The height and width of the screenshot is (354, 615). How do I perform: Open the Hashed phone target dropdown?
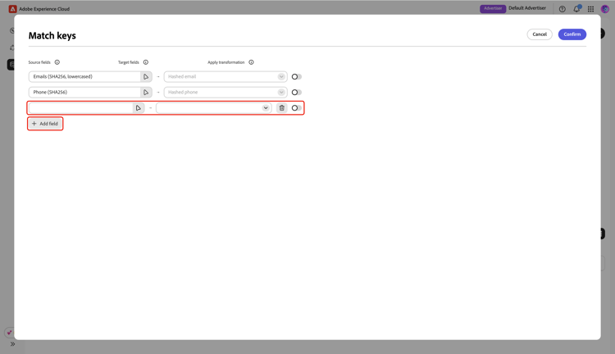225,93
